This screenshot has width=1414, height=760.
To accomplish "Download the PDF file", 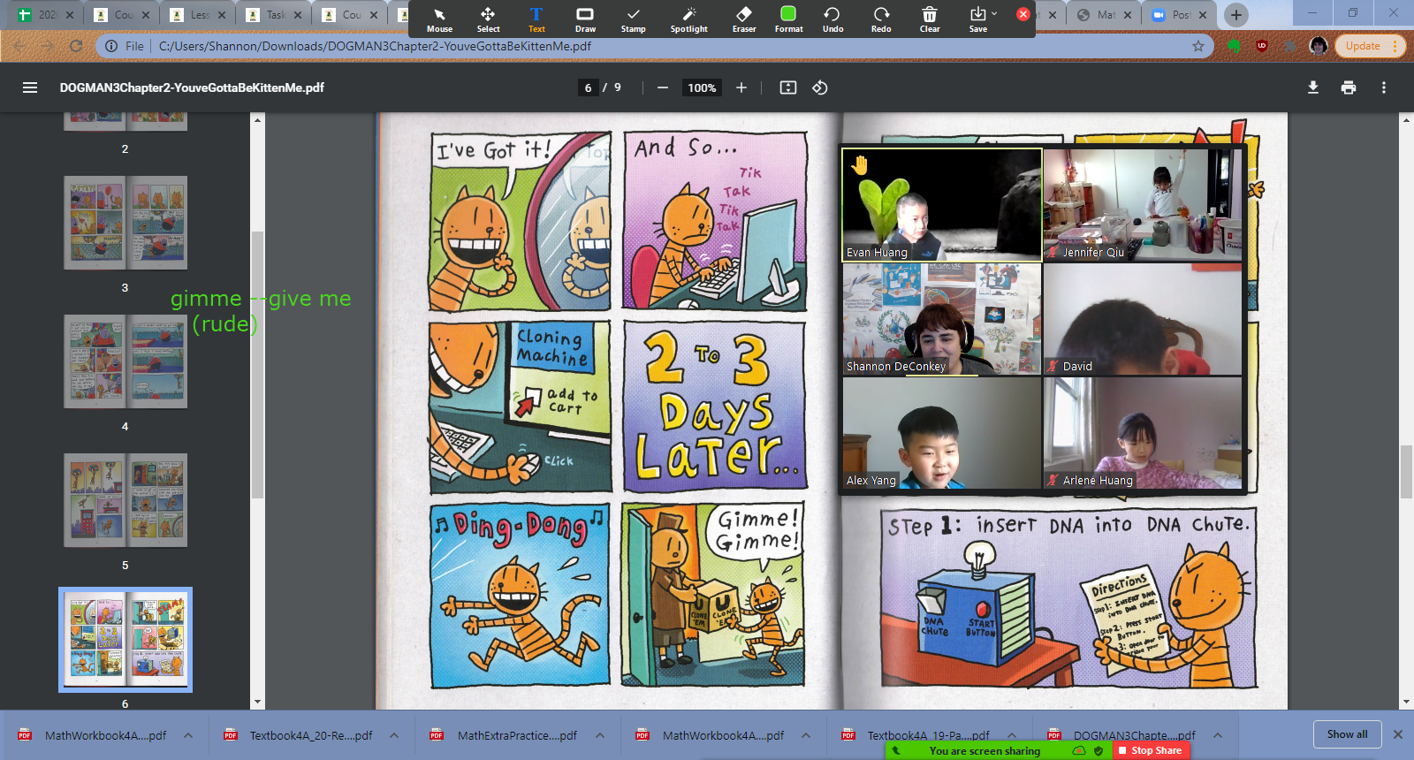I will (x=1313, y=87).
